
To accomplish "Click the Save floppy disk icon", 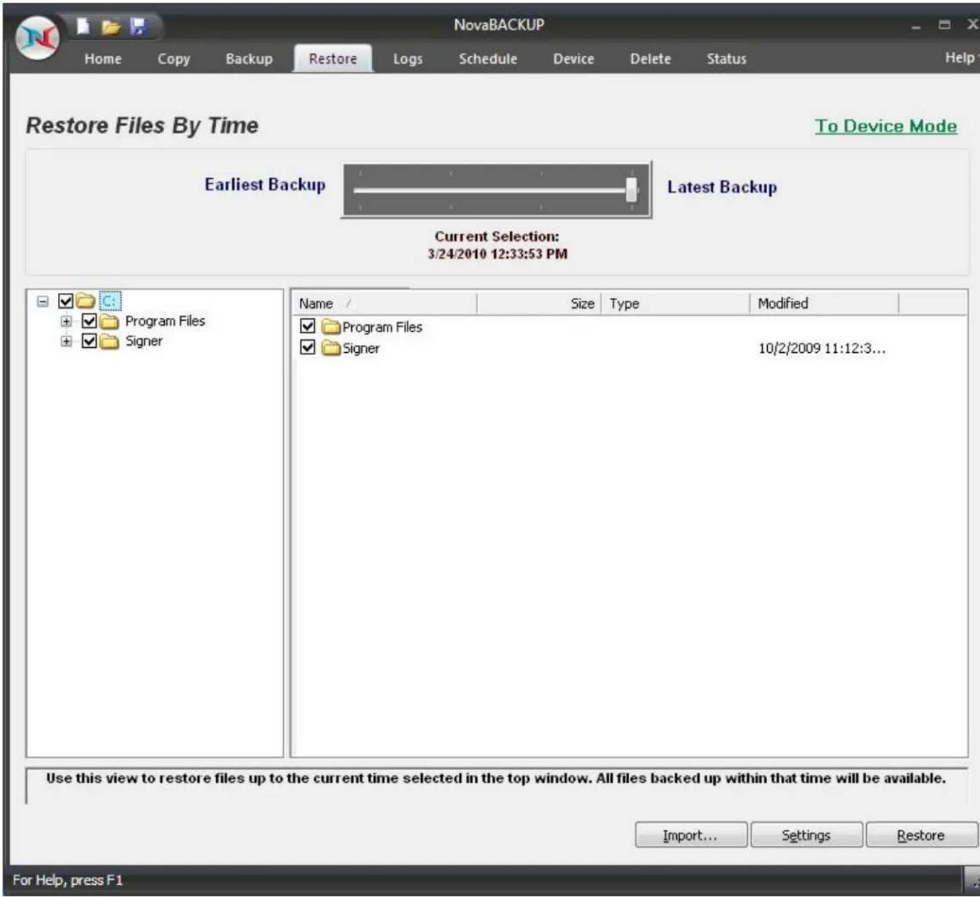I will [x=138, y=26].
